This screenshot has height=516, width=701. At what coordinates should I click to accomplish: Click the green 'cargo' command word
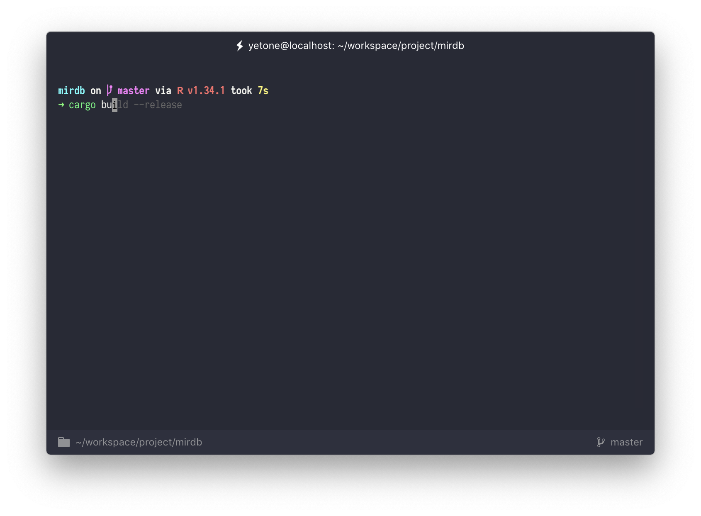click(82, 105)
